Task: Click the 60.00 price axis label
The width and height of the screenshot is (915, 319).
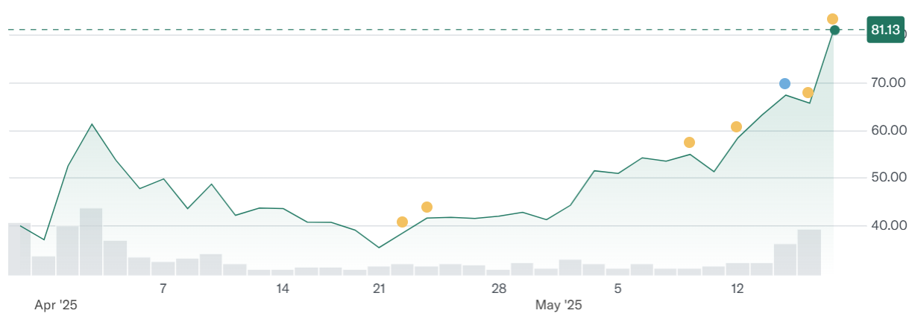Action: click(887, 130)
